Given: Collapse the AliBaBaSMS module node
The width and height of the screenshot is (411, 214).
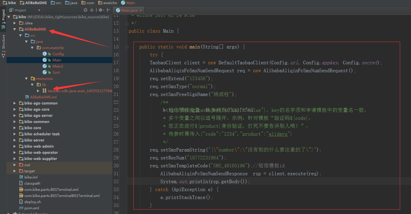Looking at the screenshot, I should 15,29.
